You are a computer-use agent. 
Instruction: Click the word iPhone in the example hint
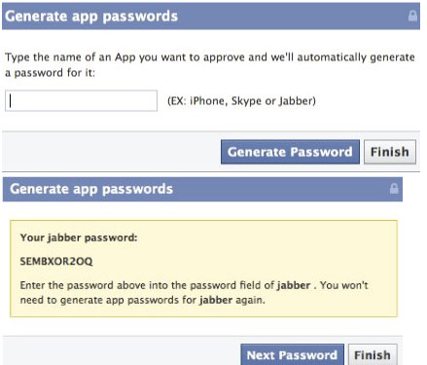pos(209,101)
